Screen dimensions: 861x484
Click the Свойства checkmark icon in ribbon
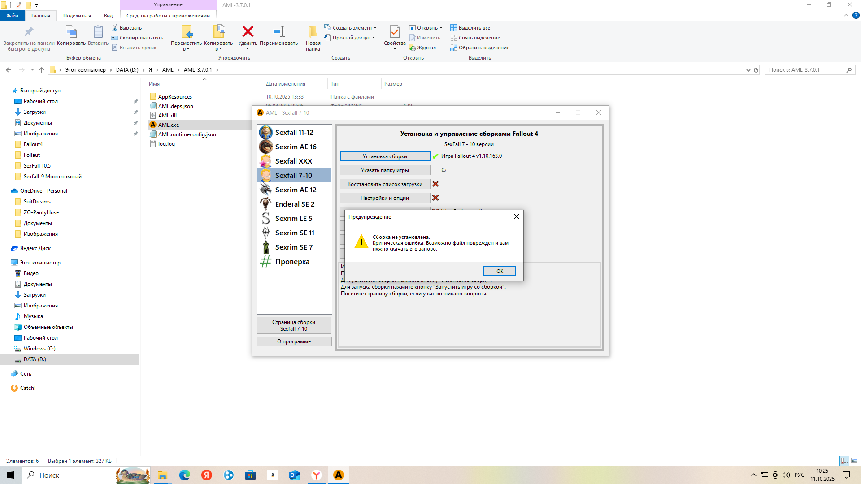click(395, 32)
